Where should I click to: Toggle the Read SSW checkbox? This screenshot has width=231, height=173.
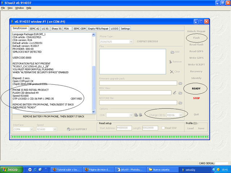[x=163, y=128]
